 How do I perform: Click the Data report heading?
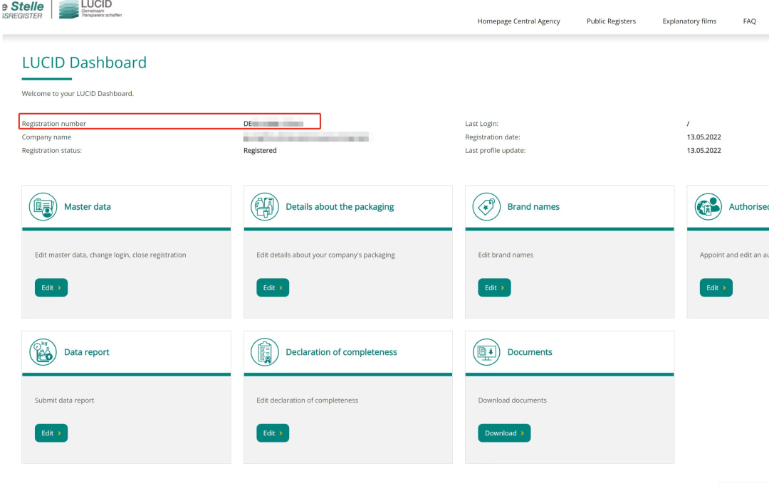pyautogui.click(x=86, y=352)
